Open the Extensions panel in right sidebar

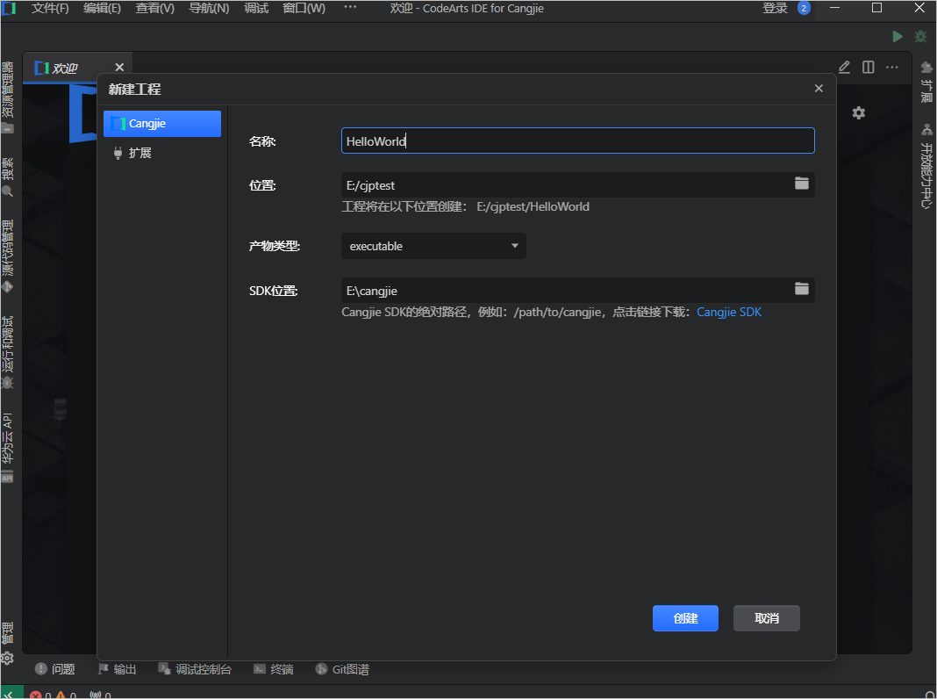[x=926, y=82]
